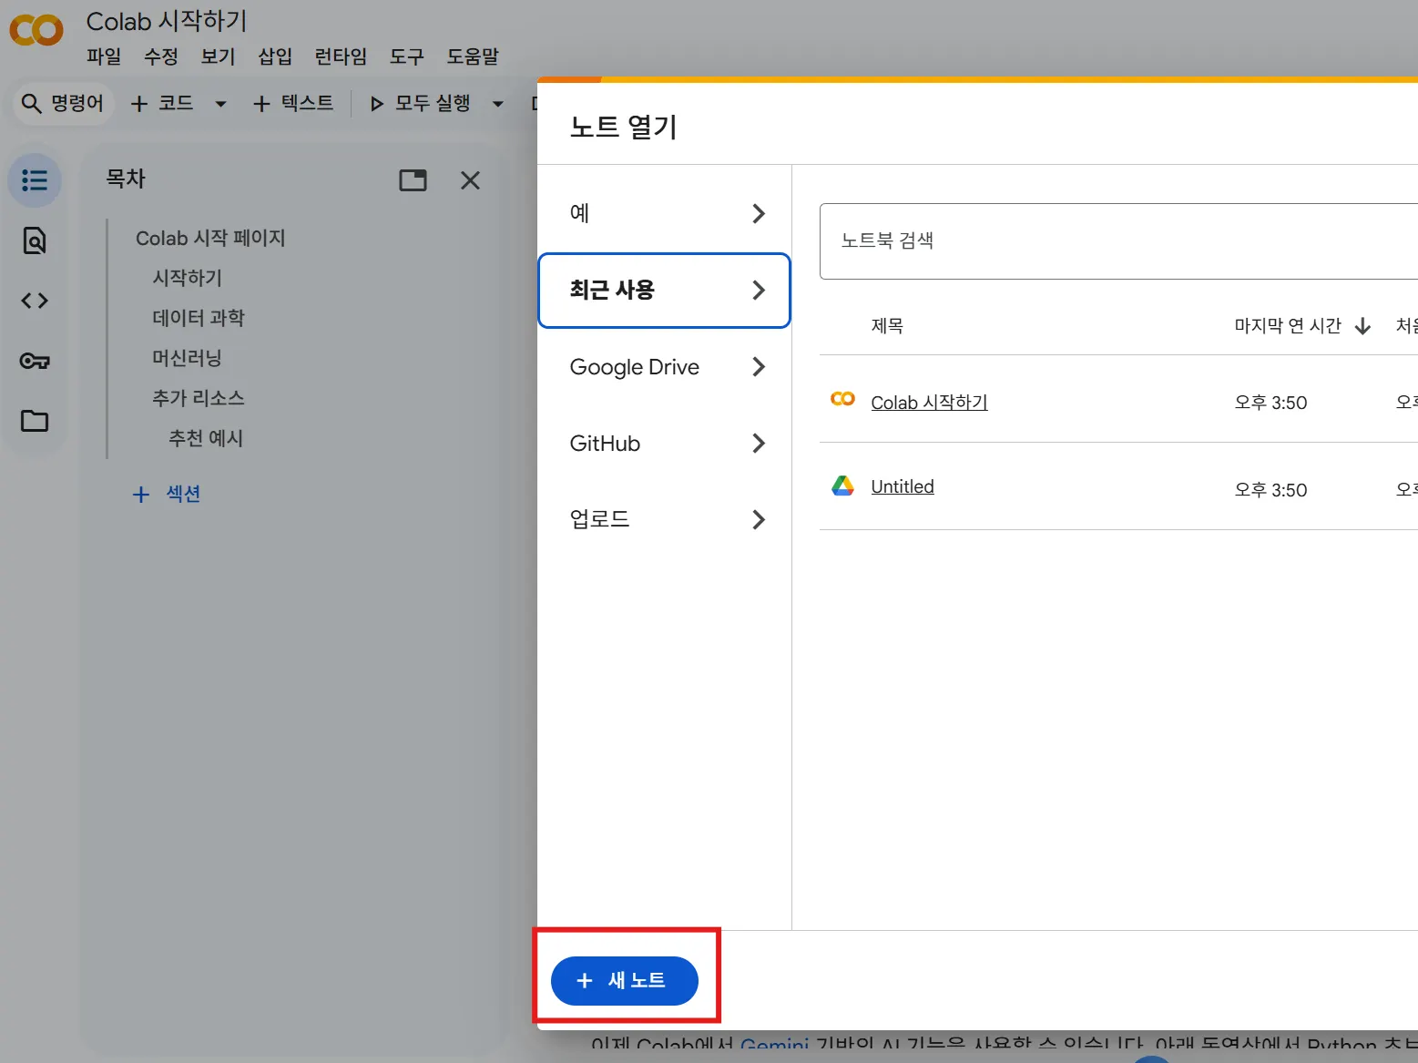Open the find and replace sidebar icon

[x=35, y=240]
